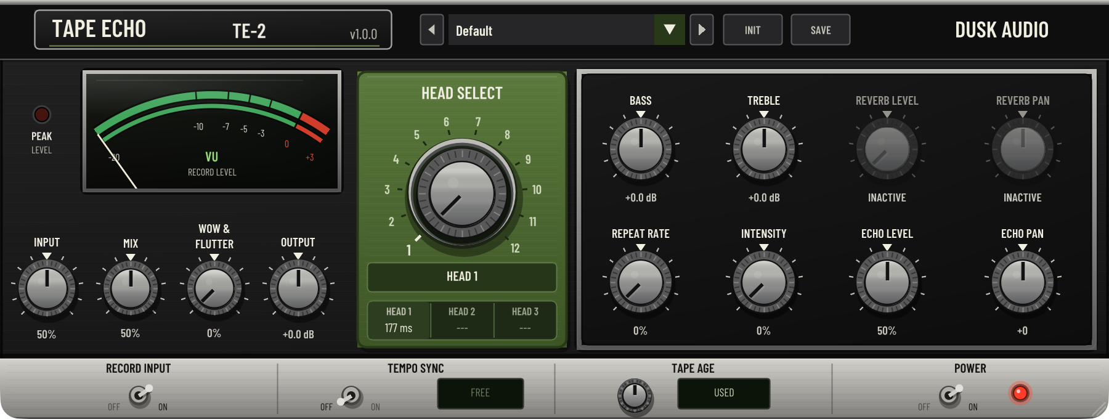1109x419 pixels.
Task: Adjust the ECHO LEVEL knob
Action: [887, 282]
